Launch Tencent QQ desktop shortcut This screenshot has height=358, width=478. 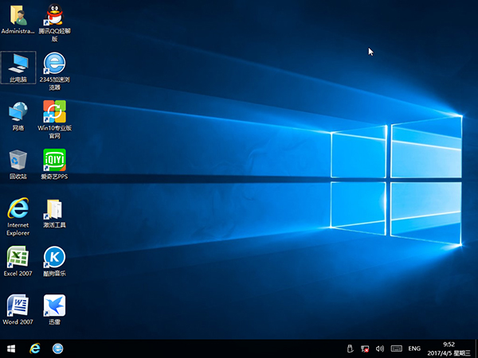54,16
